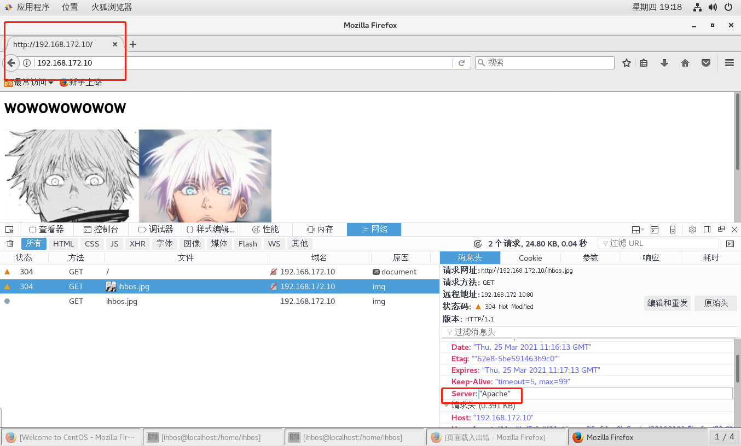Collapse the 请求头 section triangle
The image size is (741, 446).
click(x=447, y=406)
